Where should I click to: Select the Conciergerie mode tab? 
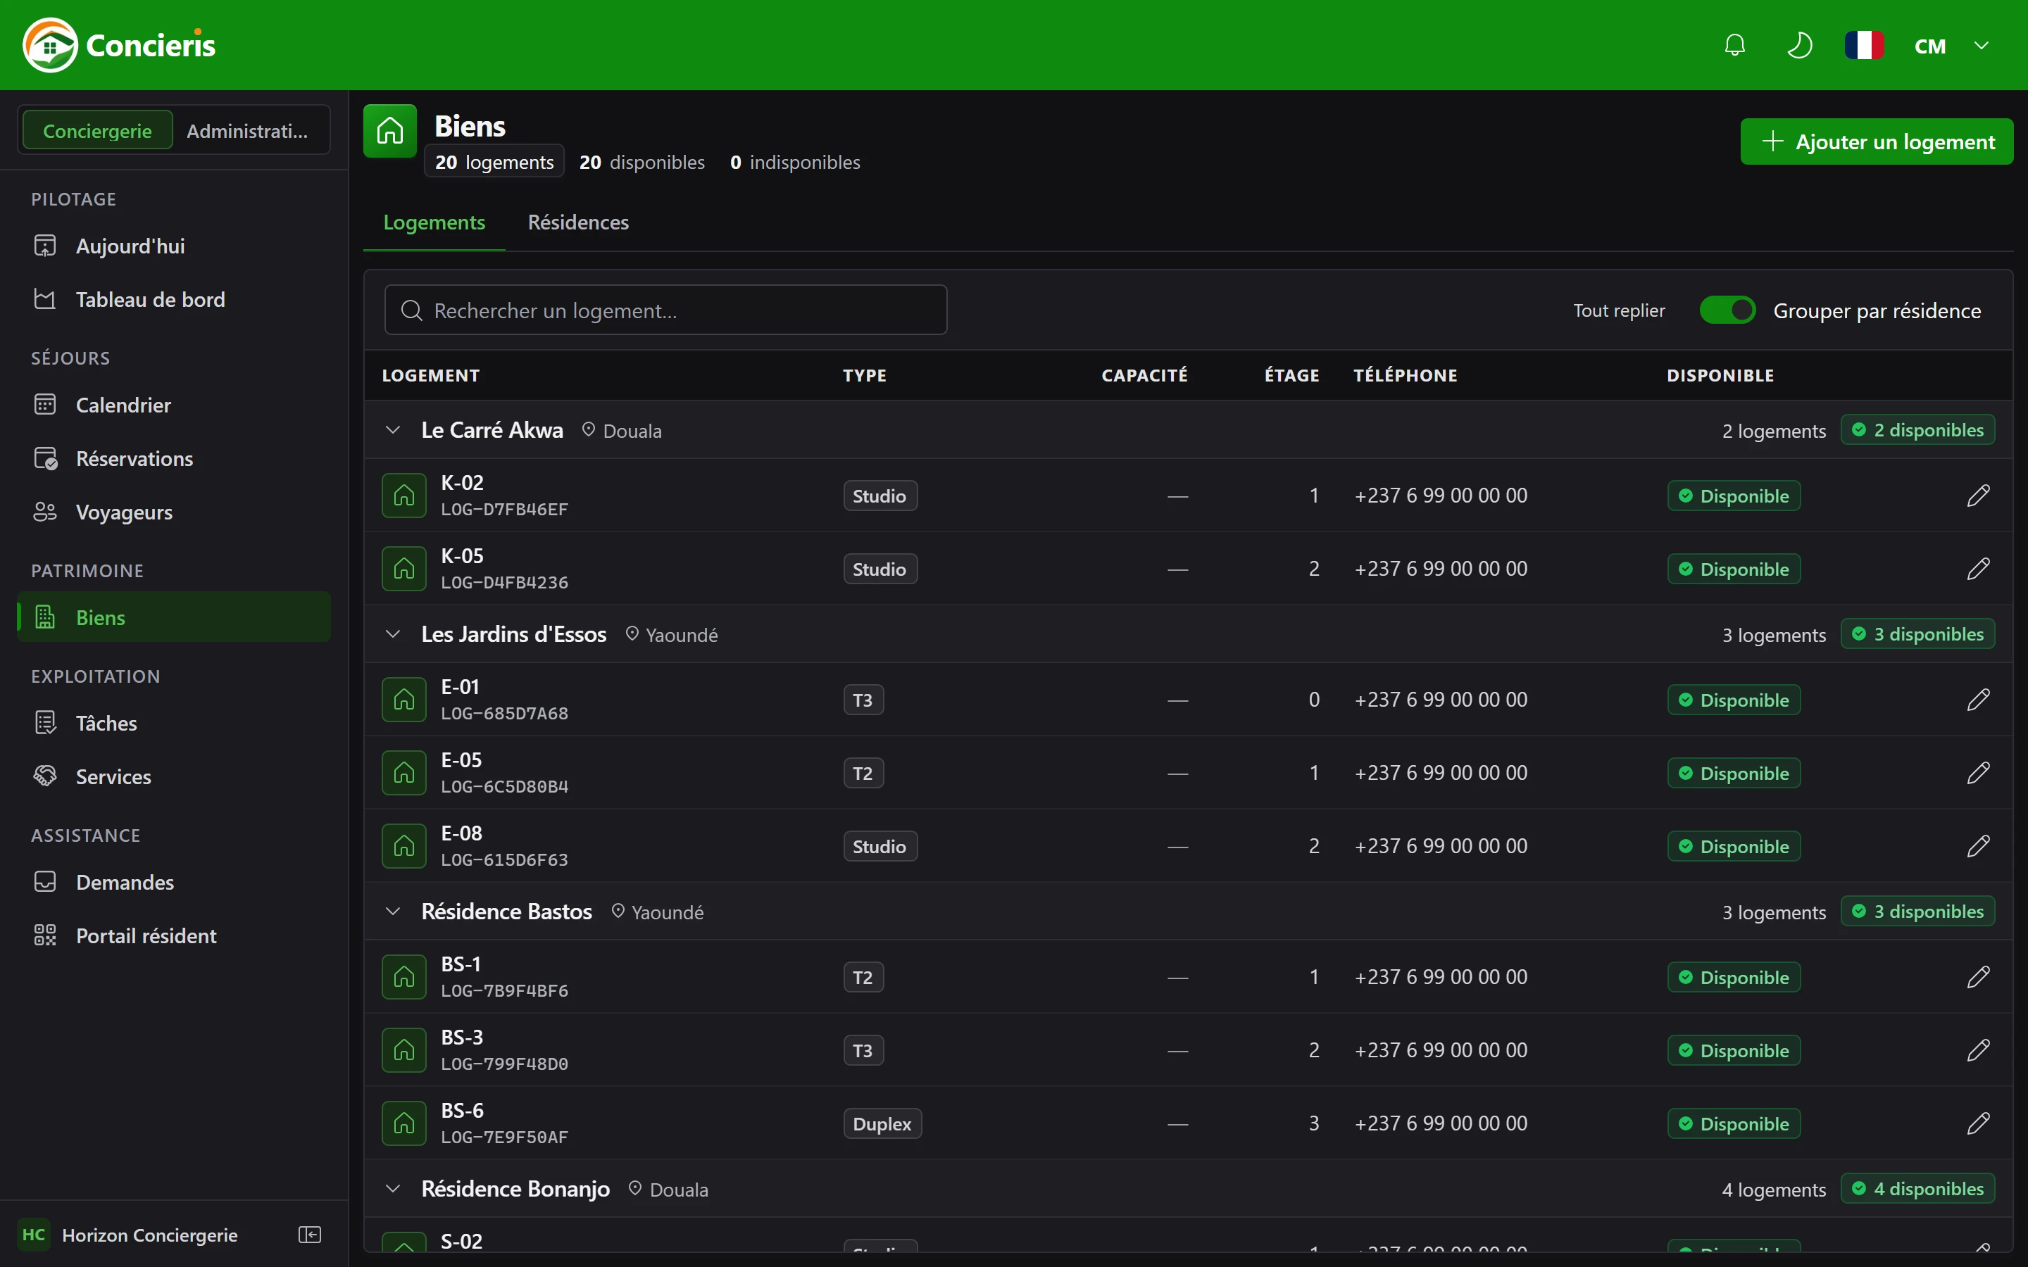click(x=97, y=131)
